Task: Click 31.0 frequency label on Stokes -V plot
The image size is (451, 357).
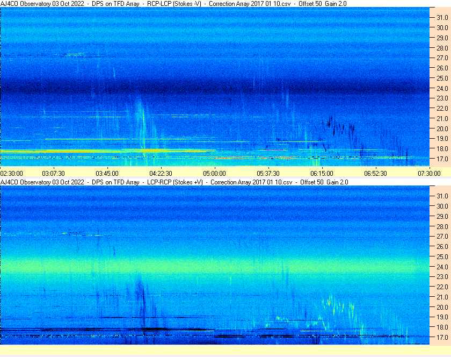Action: [442, 18]
